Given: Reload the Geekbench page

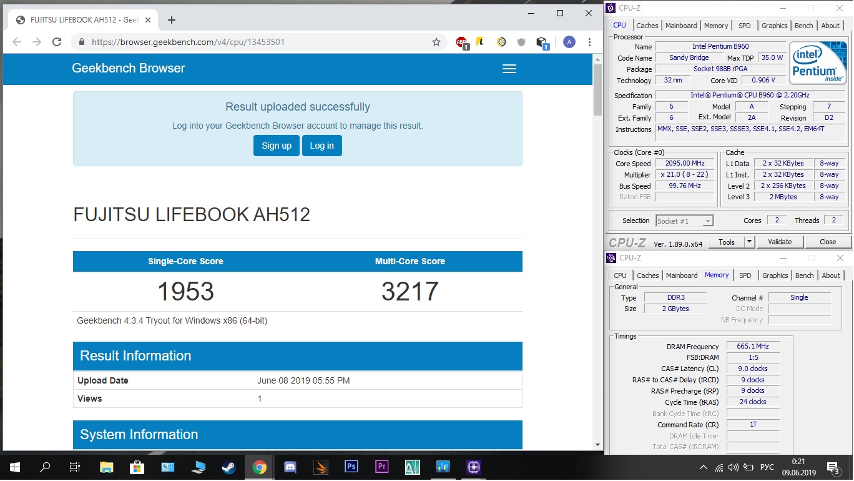Looking at the screenshot, I should 57,42.
